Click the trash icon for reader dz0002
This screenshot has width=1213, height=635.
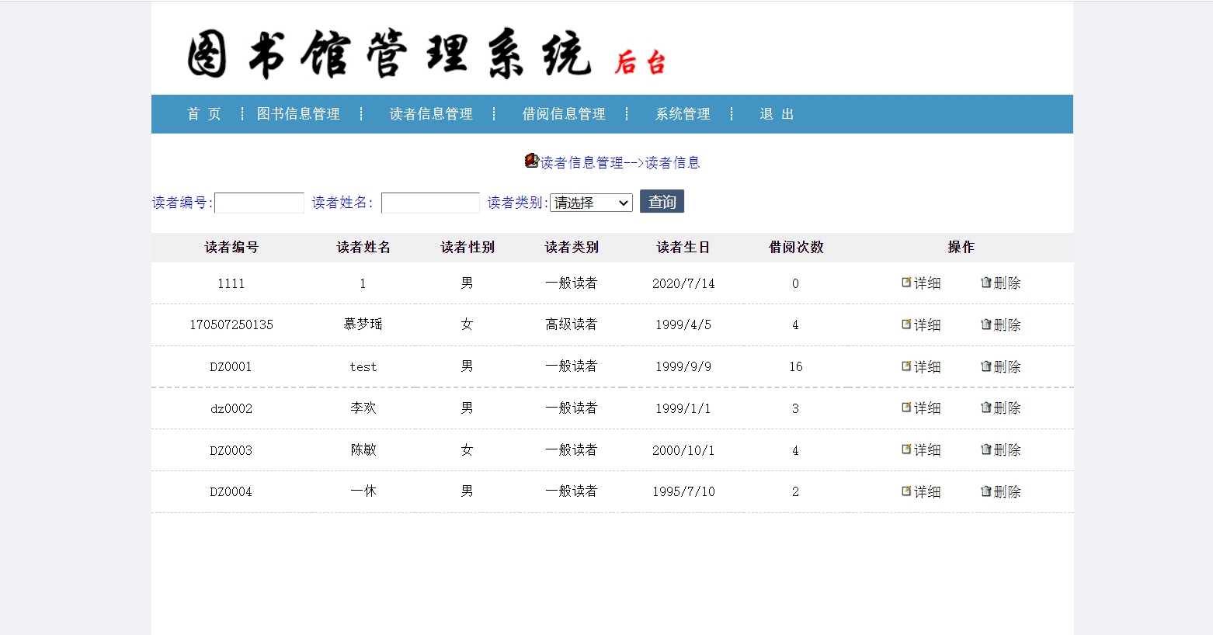[986, 408]
